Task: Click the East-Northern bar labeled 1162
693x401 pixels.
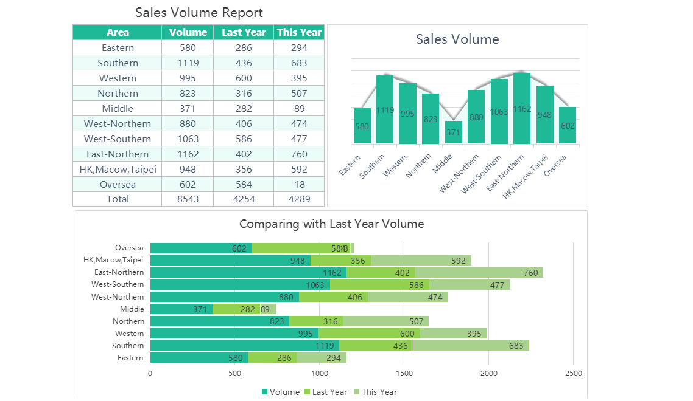Action: (521, 108)
